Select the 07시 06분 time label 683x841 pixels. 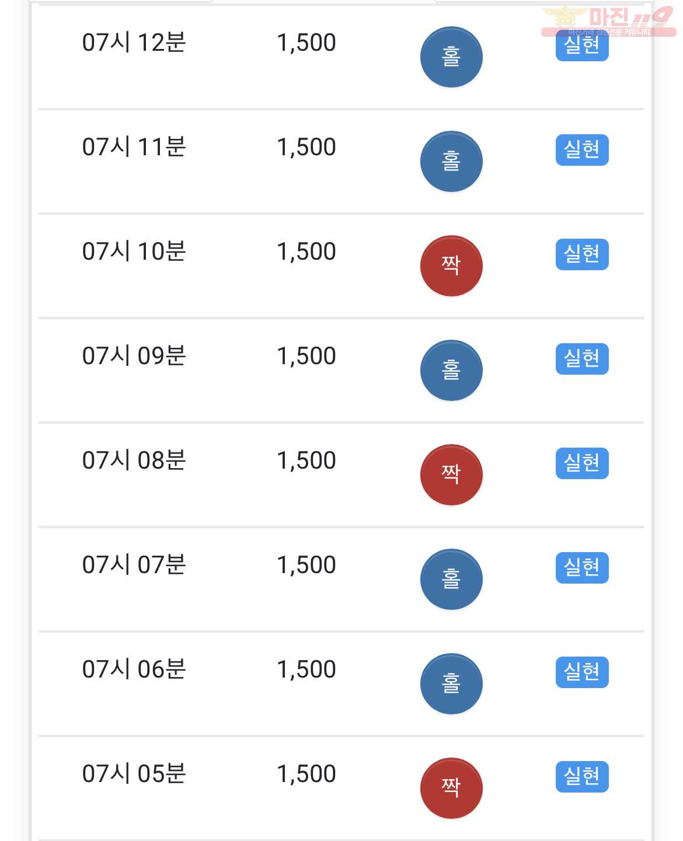(134, 669)
